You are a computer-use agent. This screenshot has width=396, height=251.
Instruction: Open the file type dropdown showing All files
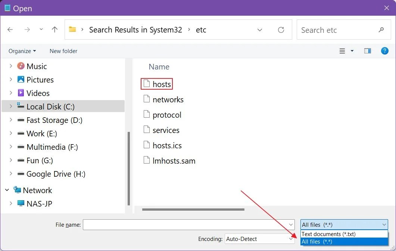(x=343, y=224)
